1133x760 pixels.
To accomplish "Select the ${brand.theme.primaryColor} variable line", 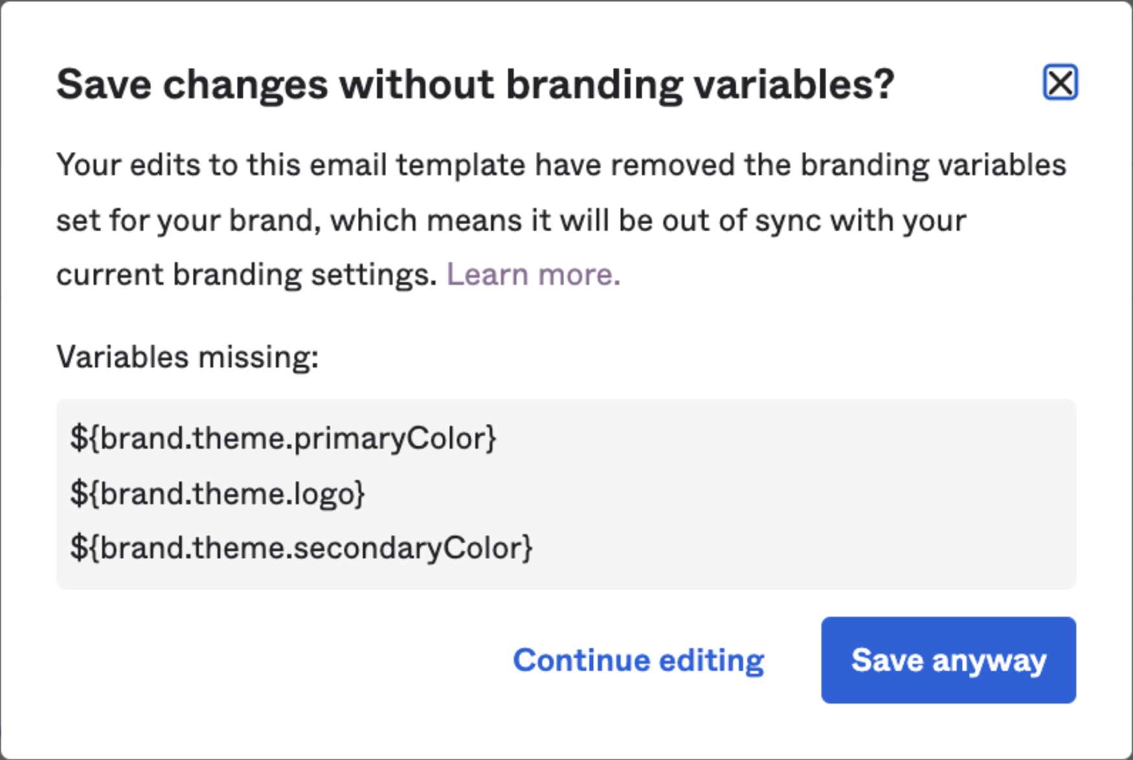I will (283, 438).
